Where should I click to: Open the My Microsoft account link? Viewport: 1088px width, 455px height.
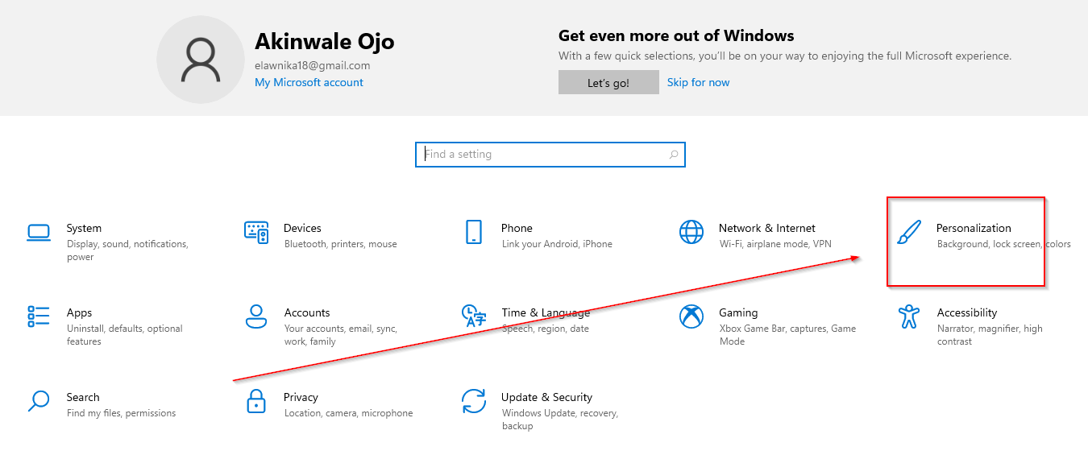tap(309, 82)
